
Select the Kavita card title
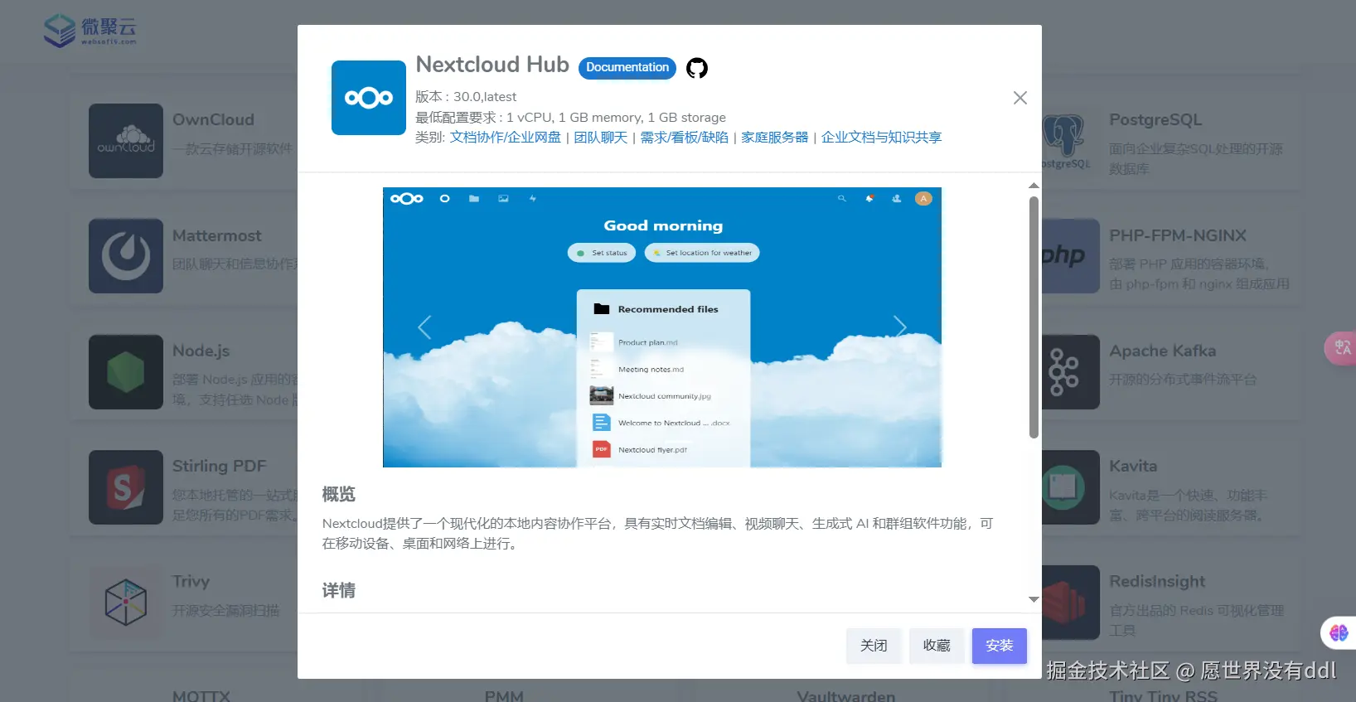click(1133, 467)
